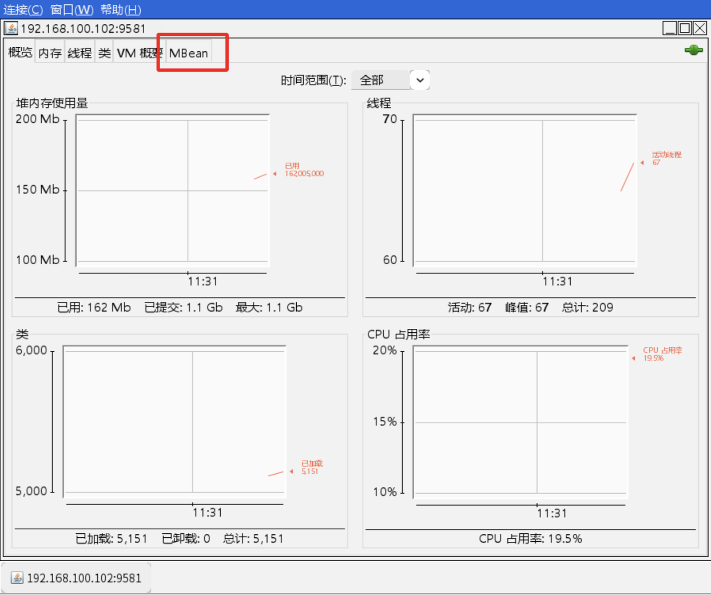Open the 窗口(W) menu
The width and height of the screenshot is (711, 595).
(72, 9)
